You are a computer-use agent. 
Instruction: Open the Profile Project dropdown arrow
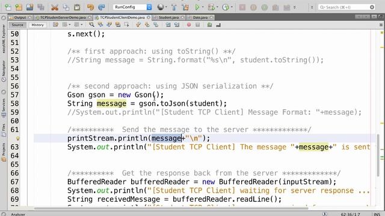click(x=232, y=7)
